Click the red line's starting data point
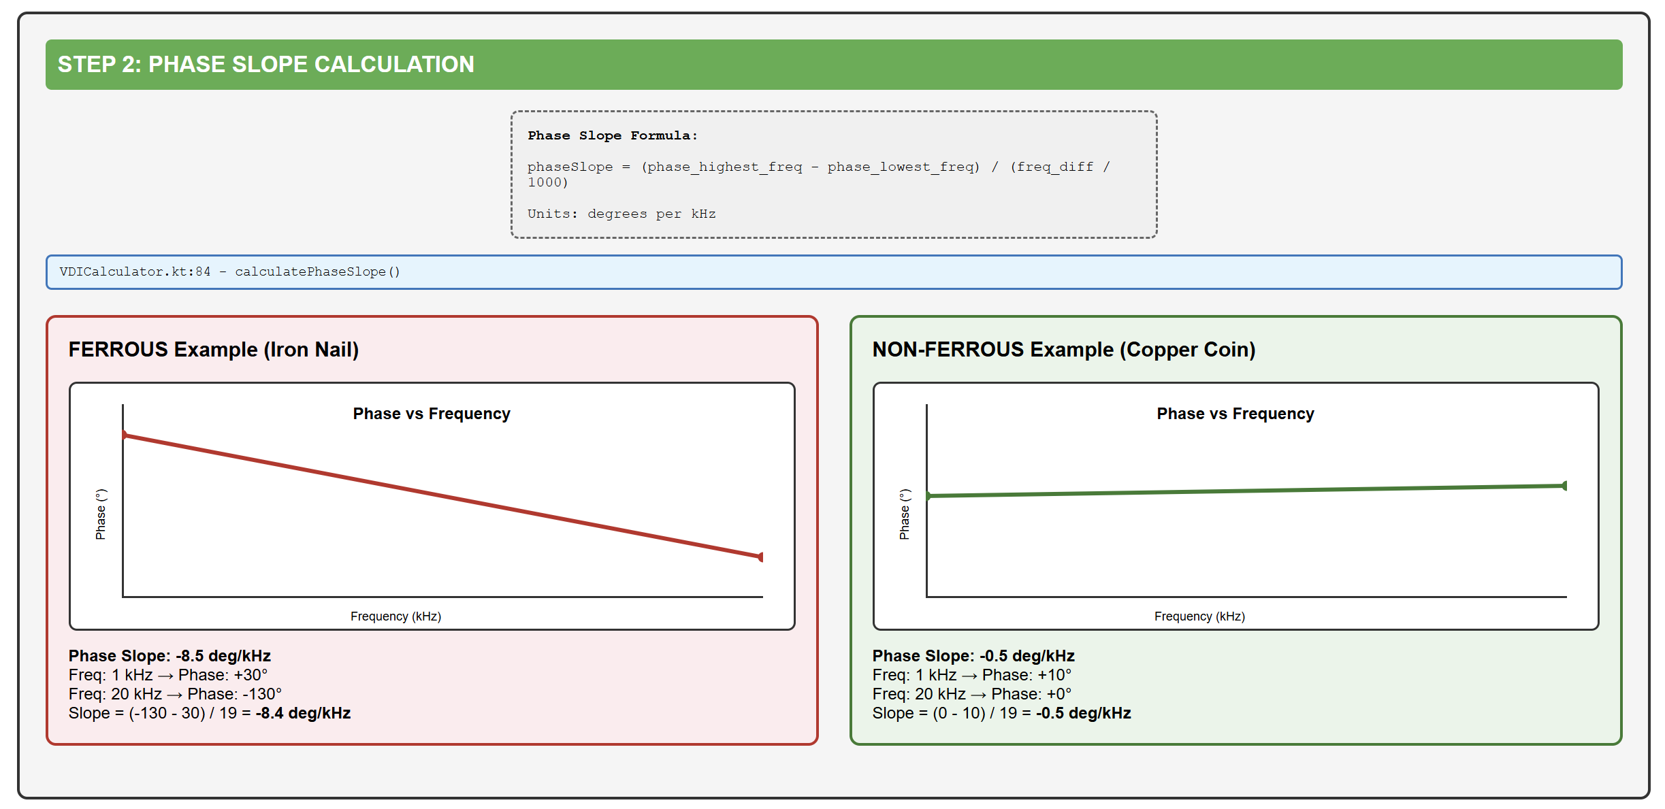Image resolution: width=1665 pixels, height=809 pixels. tap(125, 435)
